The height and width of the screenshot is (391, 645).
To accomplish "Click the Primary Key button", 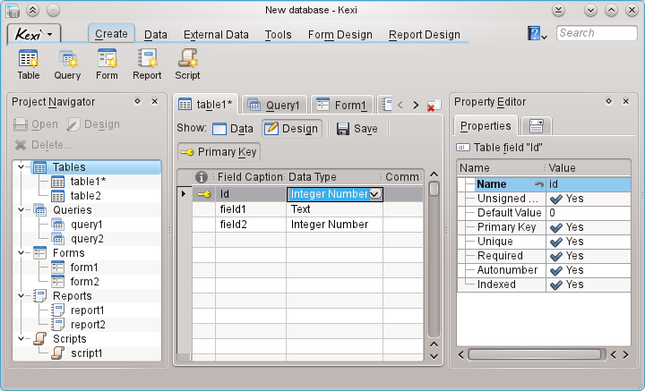I will click(219, 152).
